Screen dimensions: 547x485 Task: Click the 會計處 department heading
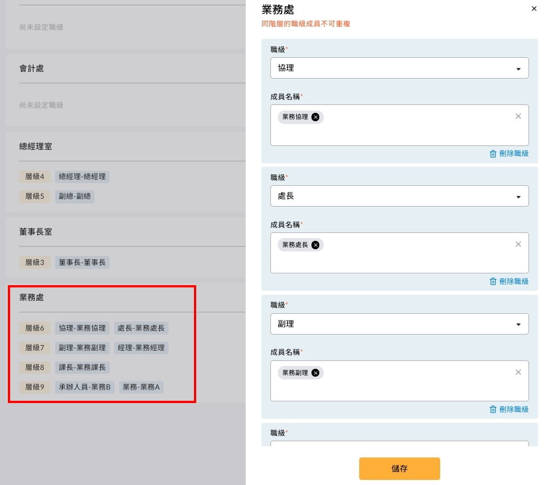pyautogui.click(x=31, y=68)
